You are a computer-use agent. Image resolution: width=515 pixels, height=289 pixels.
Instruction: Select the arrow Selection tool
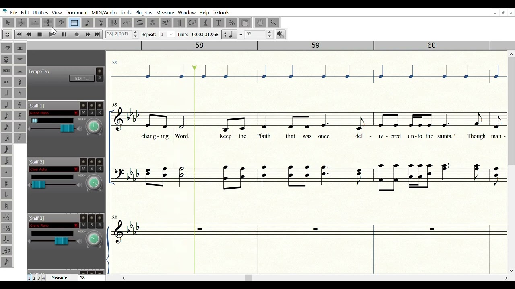pos(8,23)
